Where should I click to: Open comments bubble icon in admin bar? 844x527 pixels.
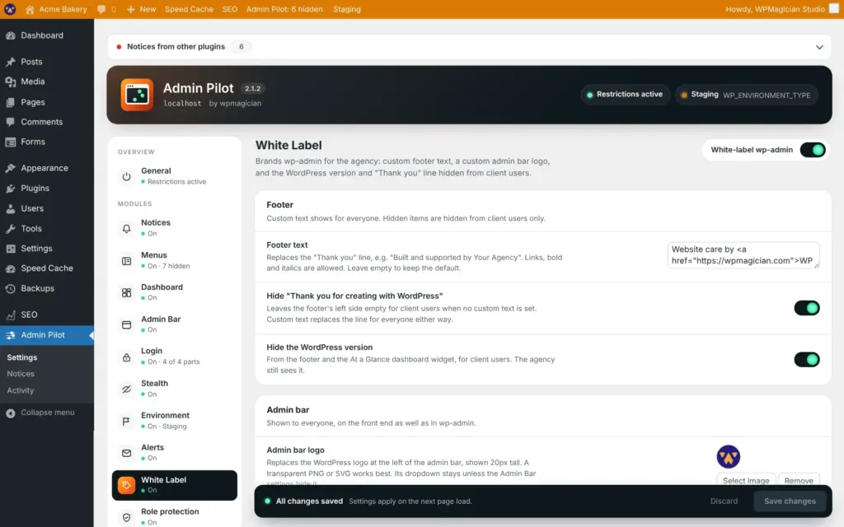click(x=101, y=9)
